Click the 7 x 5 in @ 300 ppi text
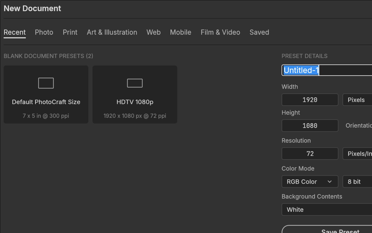Screen dimensions: 372x233 pyautogui.click(x=46, y=116)
